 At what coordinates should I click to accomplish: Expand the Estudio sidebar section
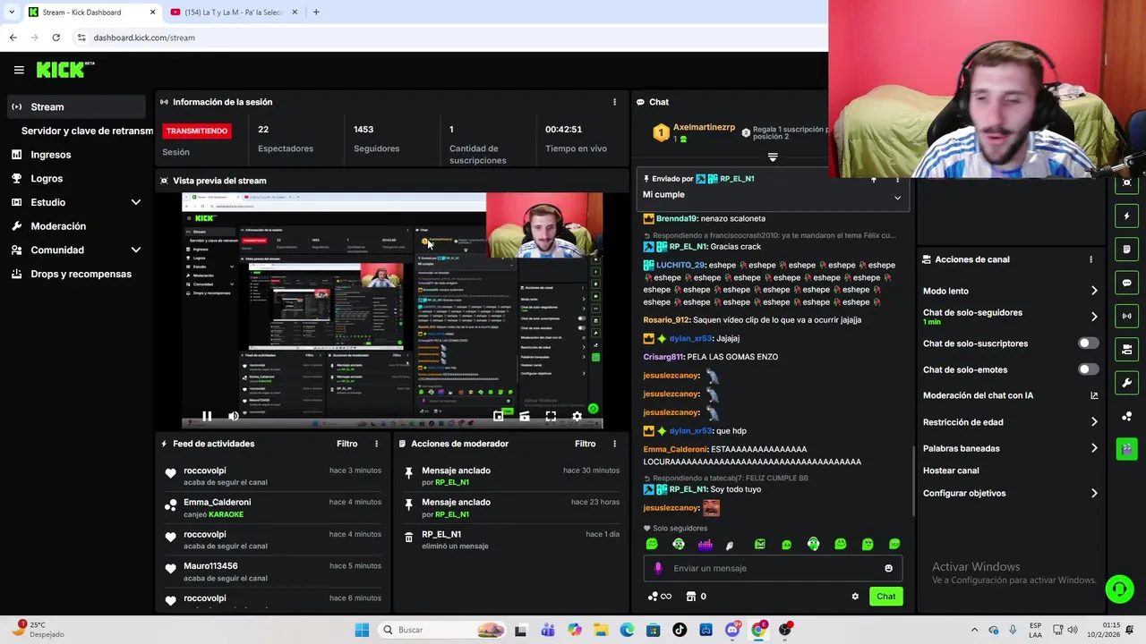click(x=136, y=202)
